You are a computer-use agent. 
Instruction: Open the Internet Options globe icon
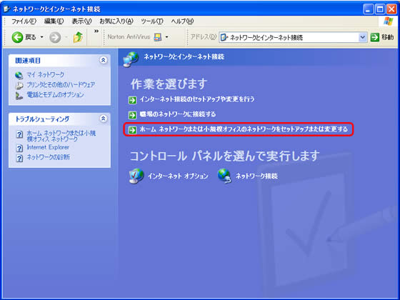coord(136,176)
